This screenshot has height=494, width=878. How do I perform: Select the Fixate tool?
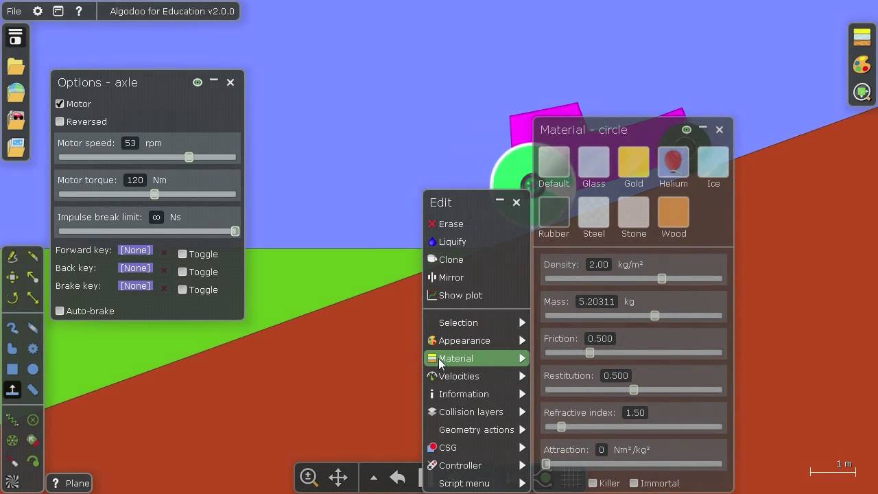click(33, 420)
